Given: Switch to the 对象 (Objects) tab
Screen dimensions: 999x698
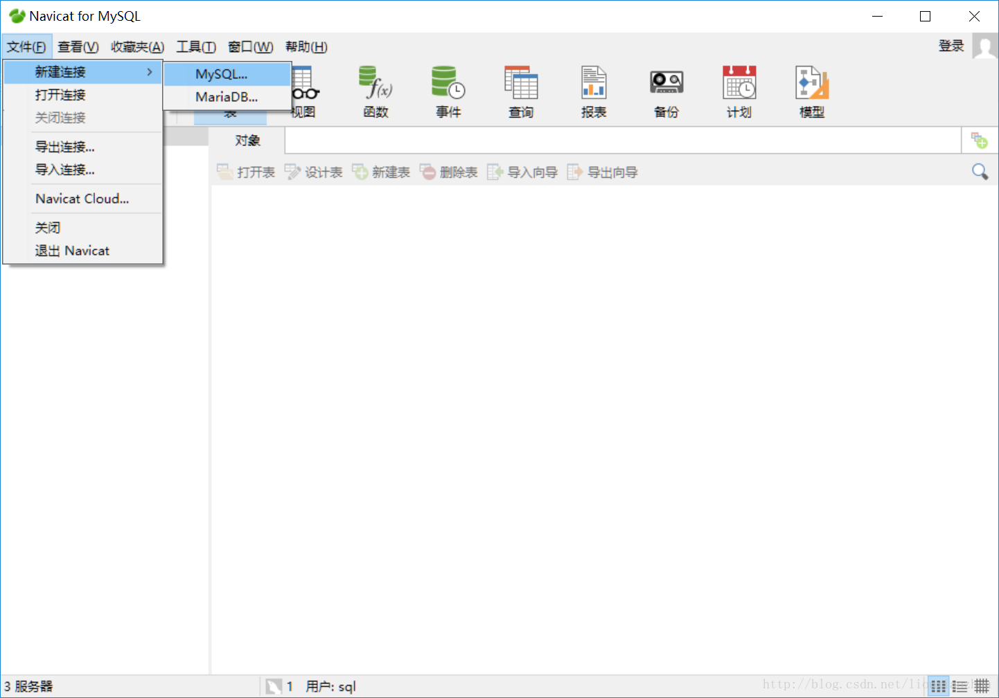Looking at the screenshot, I should pyautogui.click(x=247, y=141).
